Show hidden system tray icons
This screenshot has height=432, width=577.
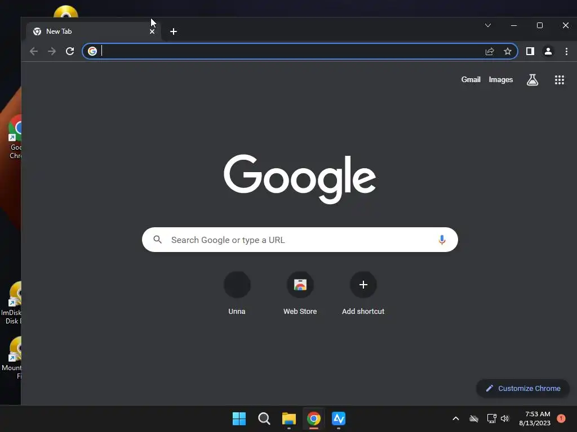[455, 418]
